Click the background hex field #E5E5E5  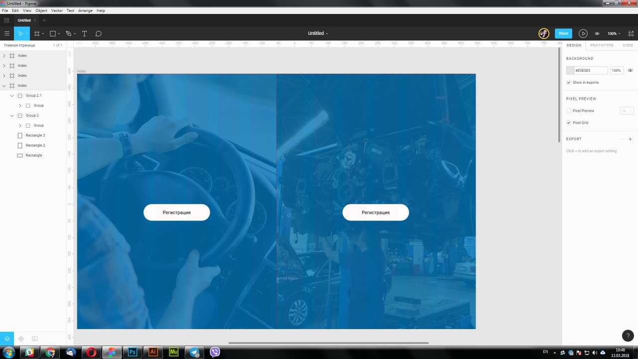click(x=591, y=71)
